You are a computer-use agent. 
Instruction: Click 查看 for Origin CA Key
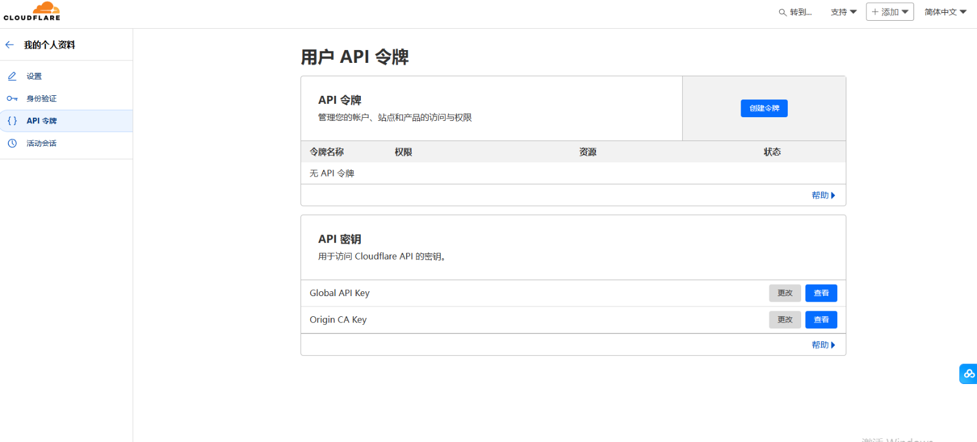[821, 319]
